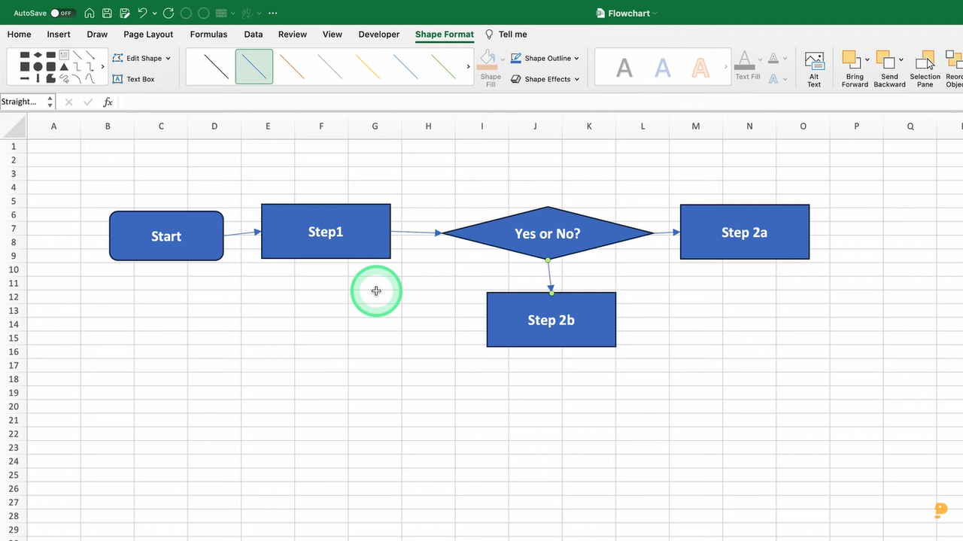Click the Send Backward button
This screenshot has height=541, width=963.
tap(889, 69)
